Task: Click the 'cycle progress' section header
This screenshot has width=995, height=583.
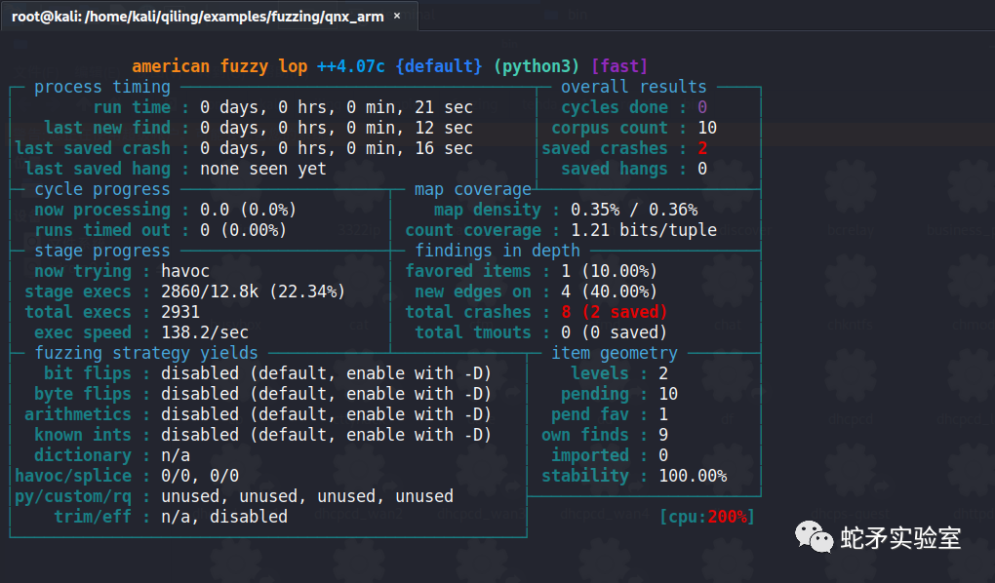Action: click(102, 189)
